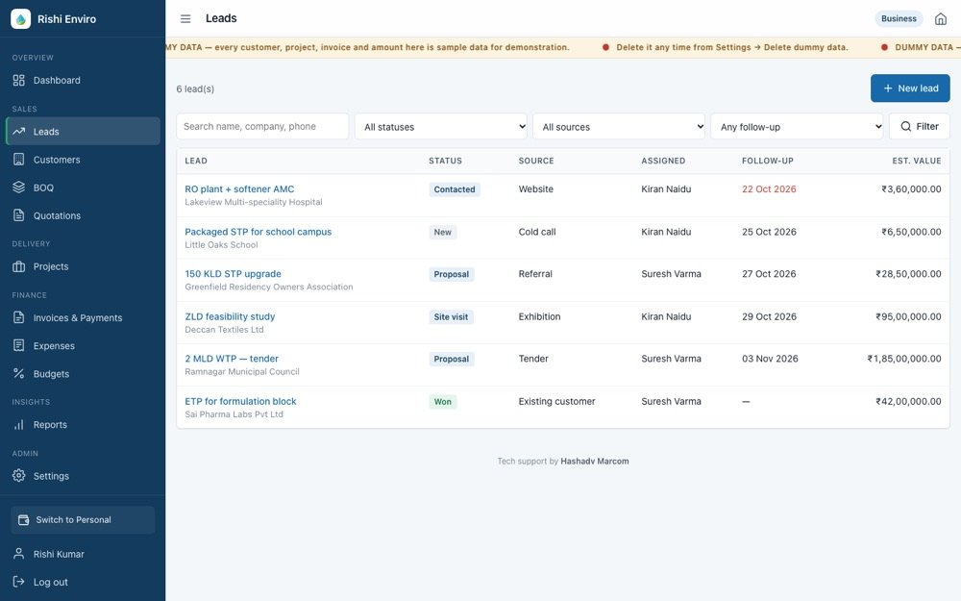The image size is (961, 601).
Task: Click the Contacted status badge
Action: click(455, 189)
